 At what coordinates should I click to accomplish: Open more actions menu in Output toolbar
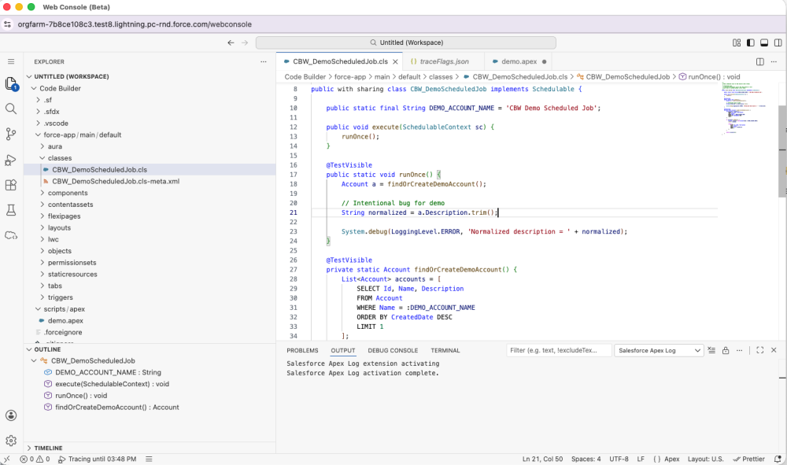740,350
